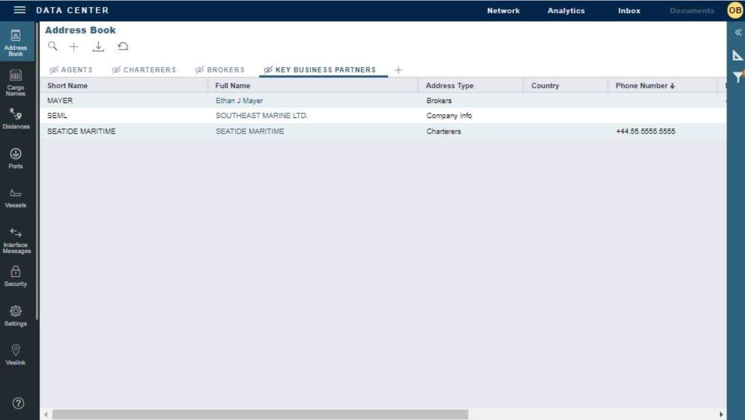
Task: Open Ethan J Mayer's contact details
Action: tap(239, 100)
